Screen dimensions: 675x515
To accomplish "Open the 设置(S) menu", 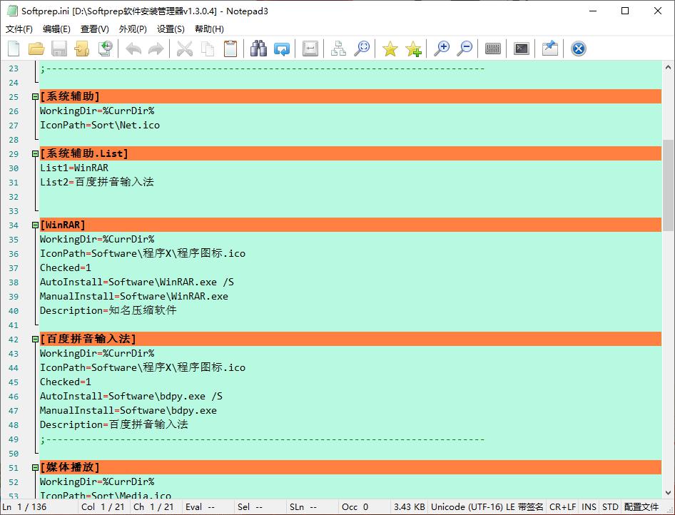I will click(x=171, y=29).
